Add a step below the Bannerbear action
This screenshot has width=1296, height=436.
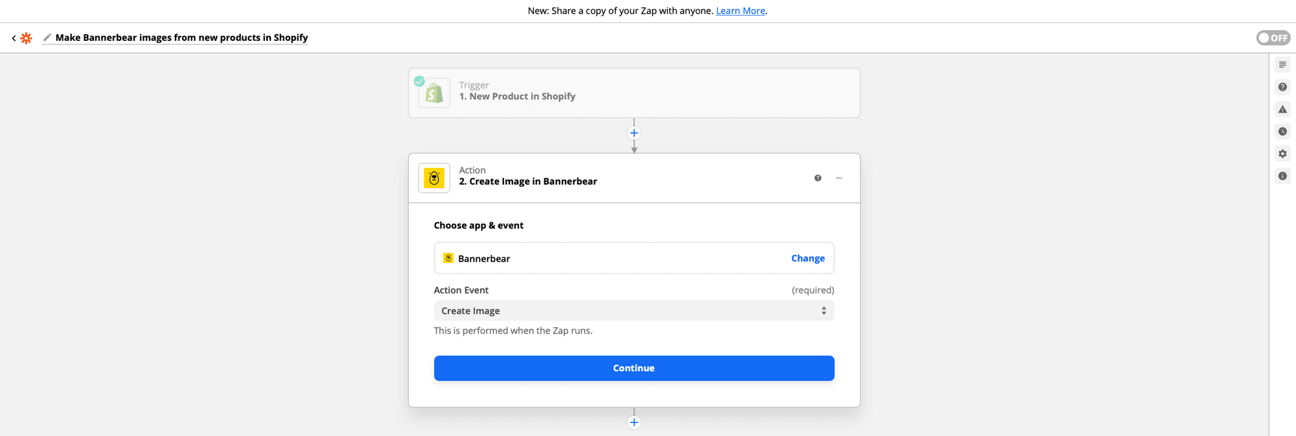(634, 422)
